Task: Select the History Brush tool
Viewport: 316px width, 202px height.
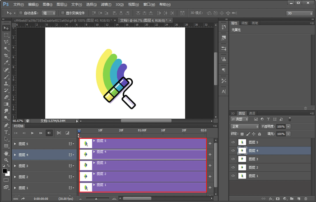Action: (6, 90)
